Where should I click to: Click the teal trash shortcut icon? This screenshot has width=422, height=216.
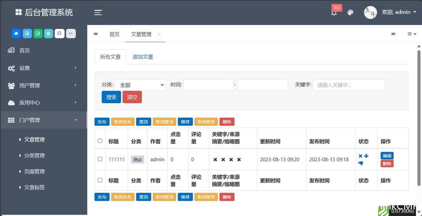(48, 33)
